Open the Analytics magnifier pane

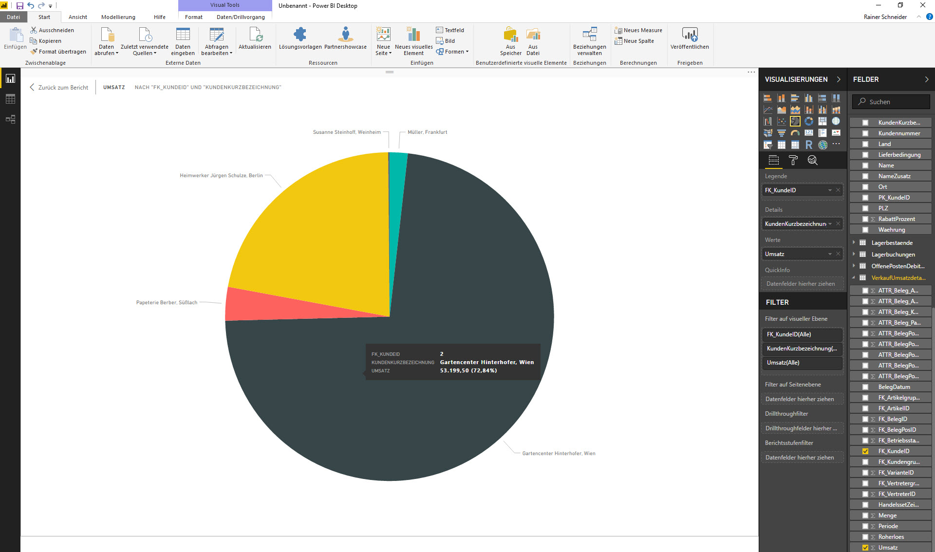(x=812, y=160)
